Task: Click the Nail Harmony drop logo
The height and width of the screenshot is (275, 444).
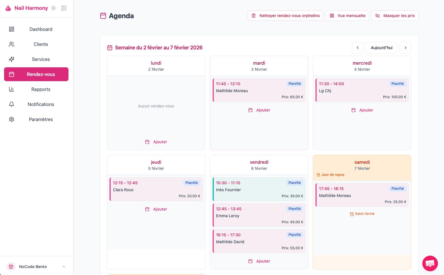Action: (8, 8)
